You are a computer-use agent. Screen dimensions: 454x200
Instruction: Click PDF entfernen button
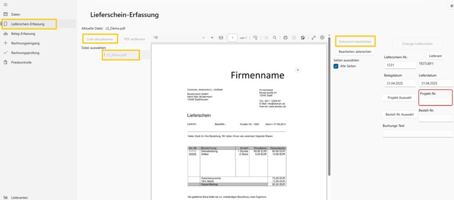134,39
